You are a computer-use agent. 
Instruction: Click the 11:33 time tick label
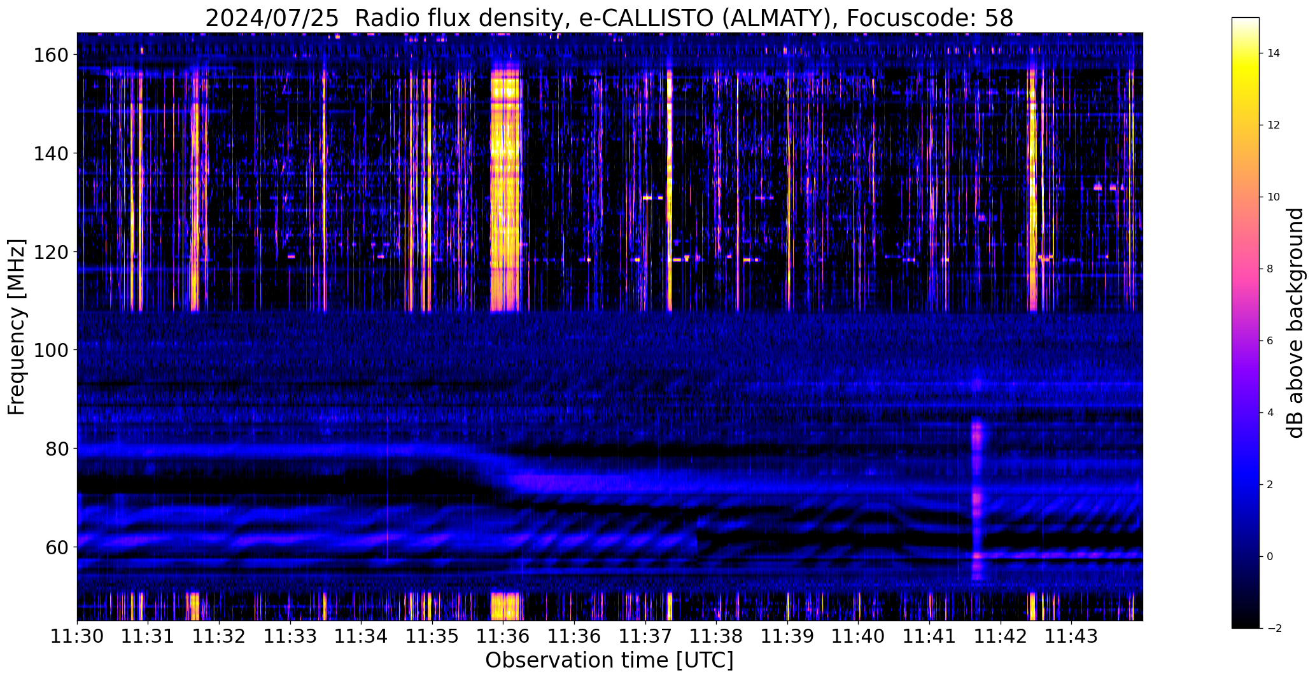coord(290,636)
